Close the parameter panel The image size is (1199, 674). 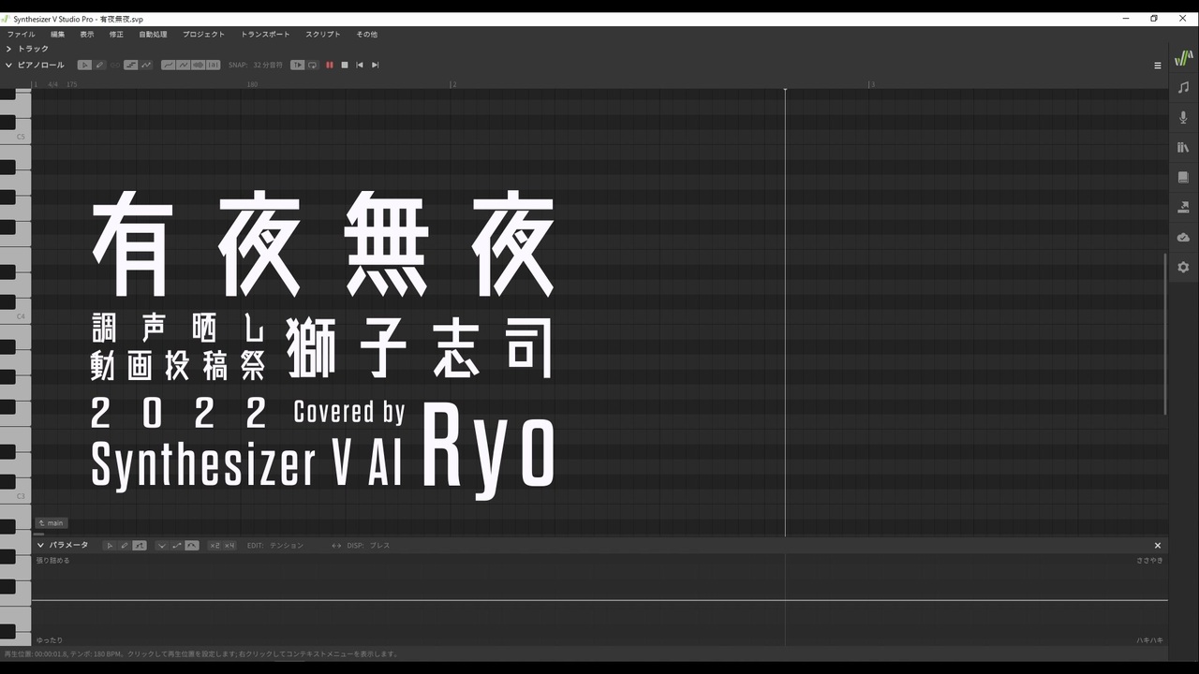1157,545
